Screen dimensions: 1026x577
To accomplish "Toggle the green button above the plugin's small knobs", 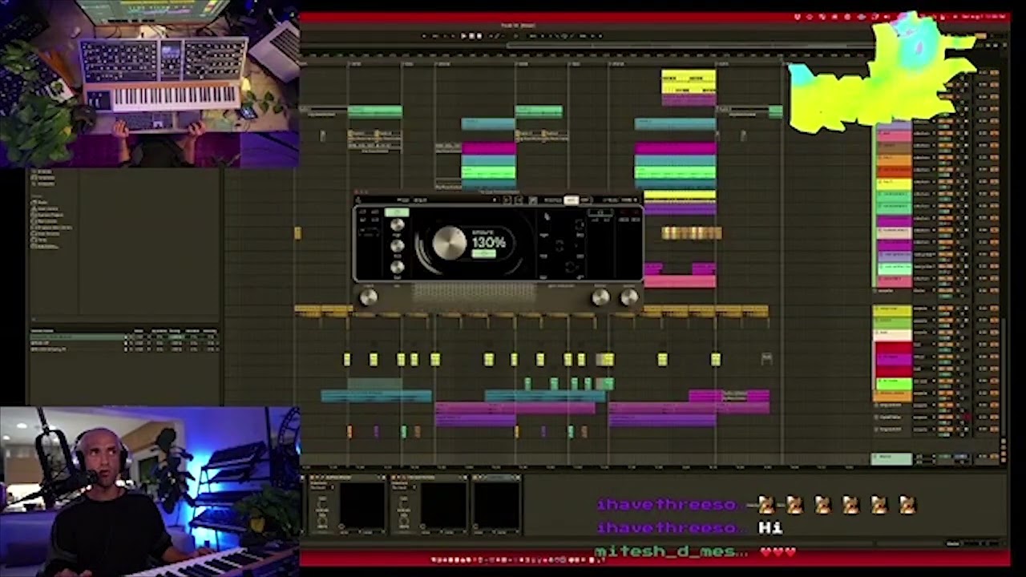I will [396, 212].
